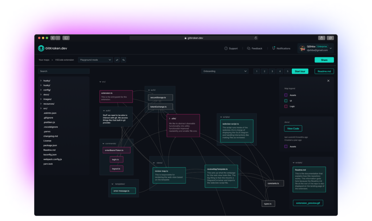Select webpack.config.js in the file tree

[53, 159]
